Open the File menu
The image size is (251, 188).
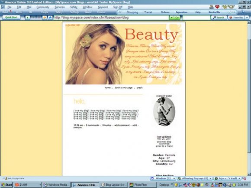point(9,7)
